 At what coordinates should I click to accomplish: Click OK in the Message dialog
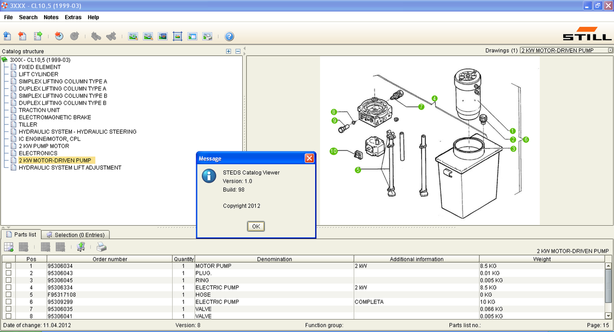256,226
